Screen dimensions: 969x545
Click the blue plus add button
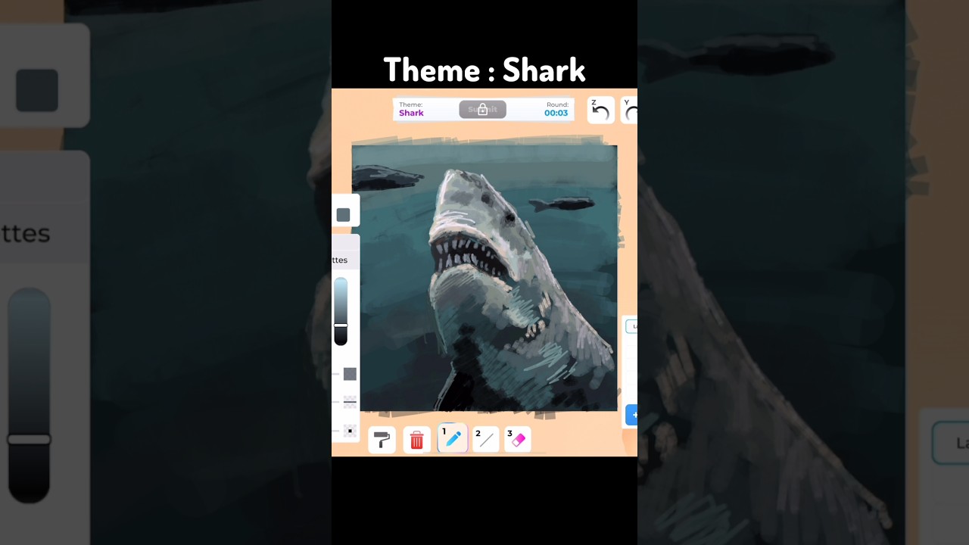(632, 415)
